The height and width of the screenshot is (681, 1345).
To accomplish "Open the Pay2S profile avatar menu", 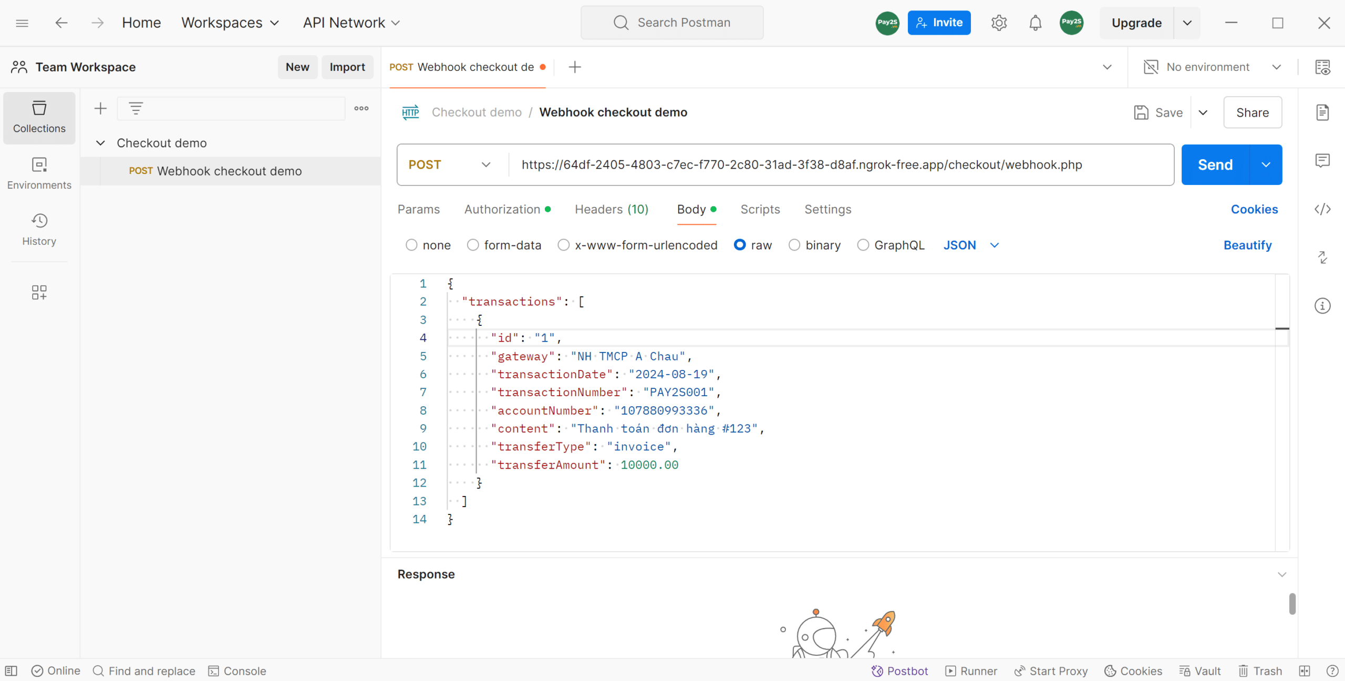I will coord(1071,23).
